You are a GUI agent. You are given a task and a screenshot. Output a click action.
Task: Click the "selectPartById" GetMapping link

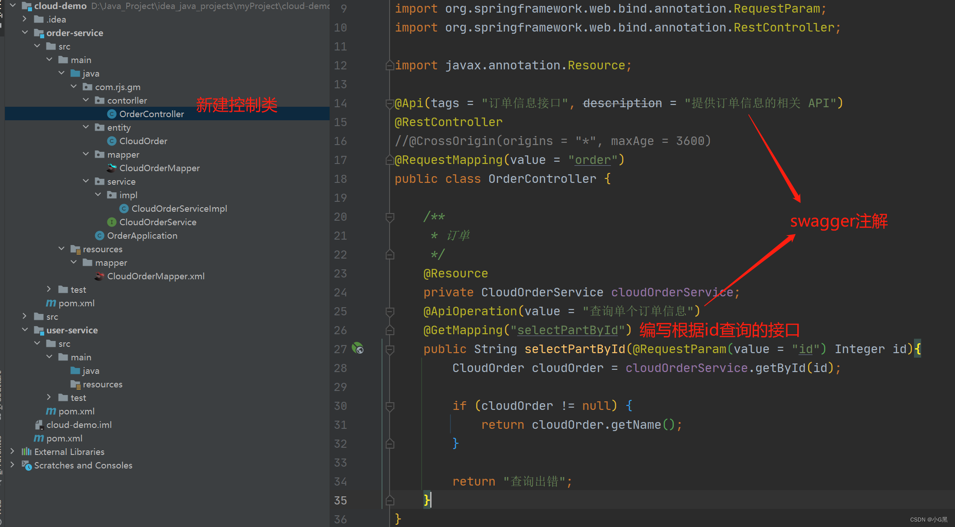pyautogui.click(x=567, y=330)
